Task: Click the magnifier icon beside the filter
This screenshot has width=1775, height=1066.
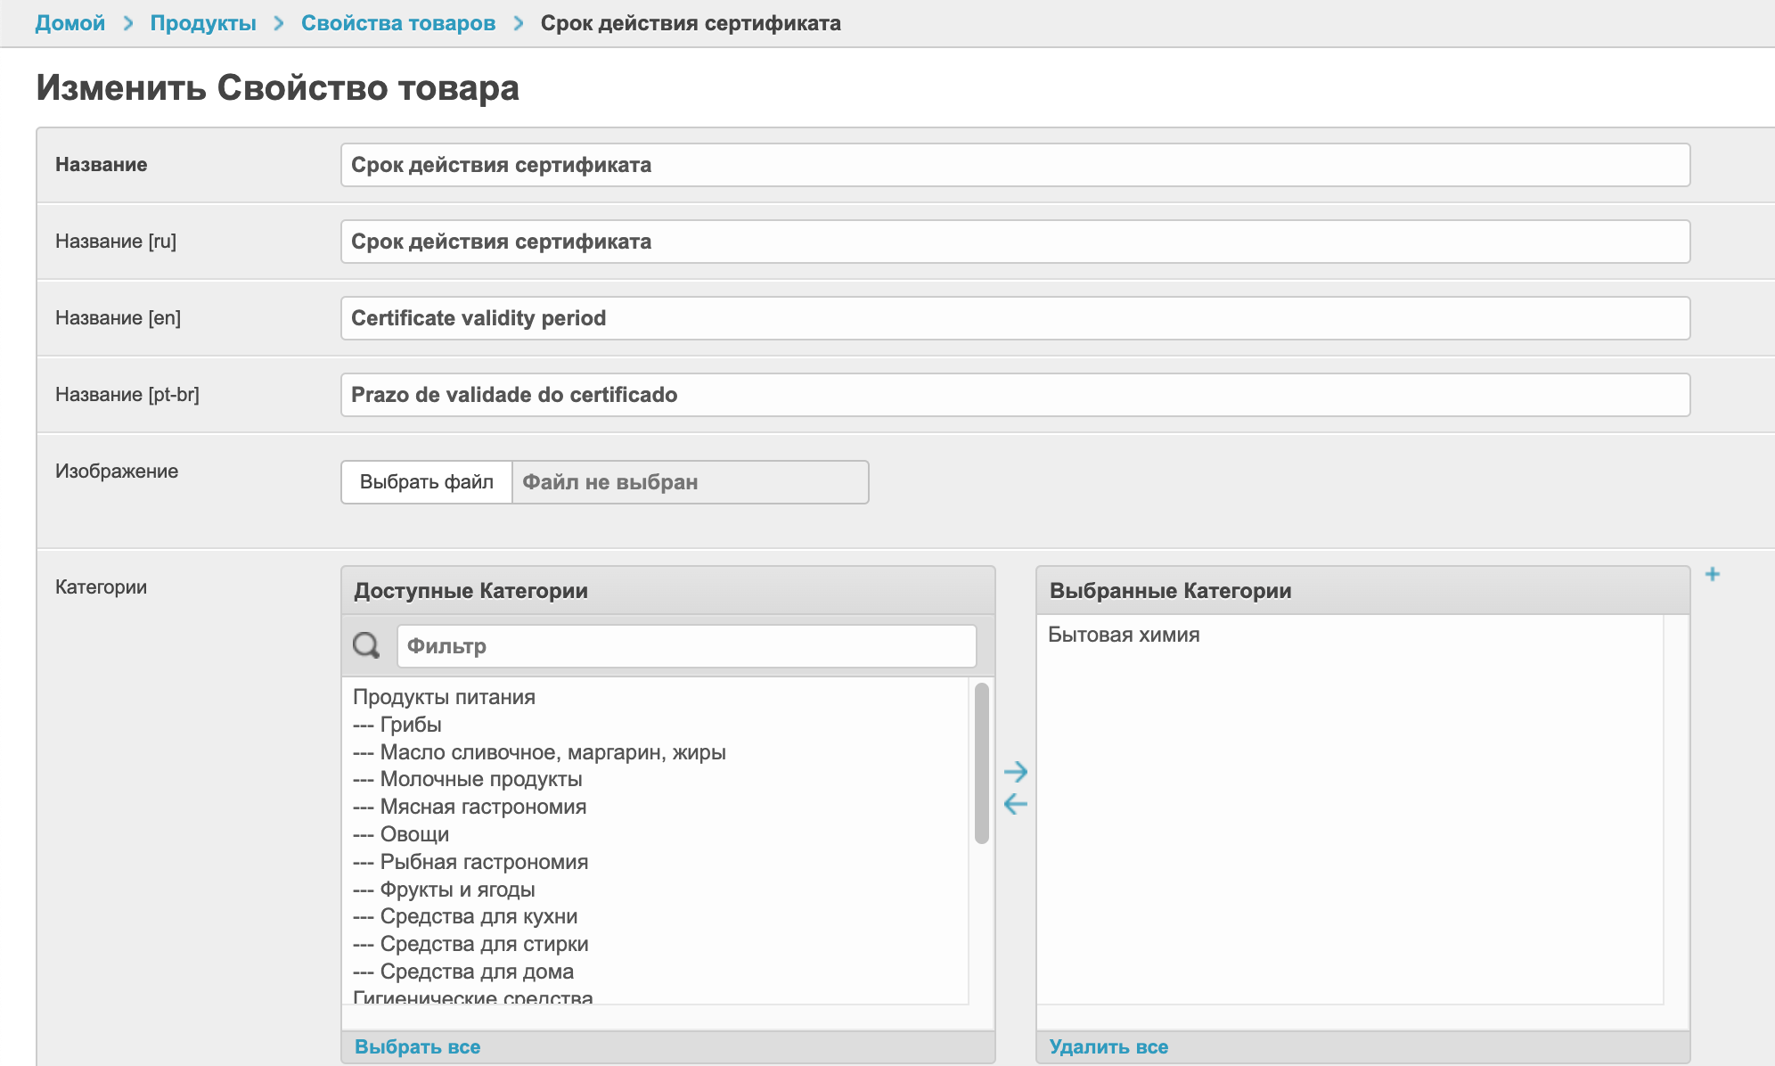Action: (x=366, y=645)
